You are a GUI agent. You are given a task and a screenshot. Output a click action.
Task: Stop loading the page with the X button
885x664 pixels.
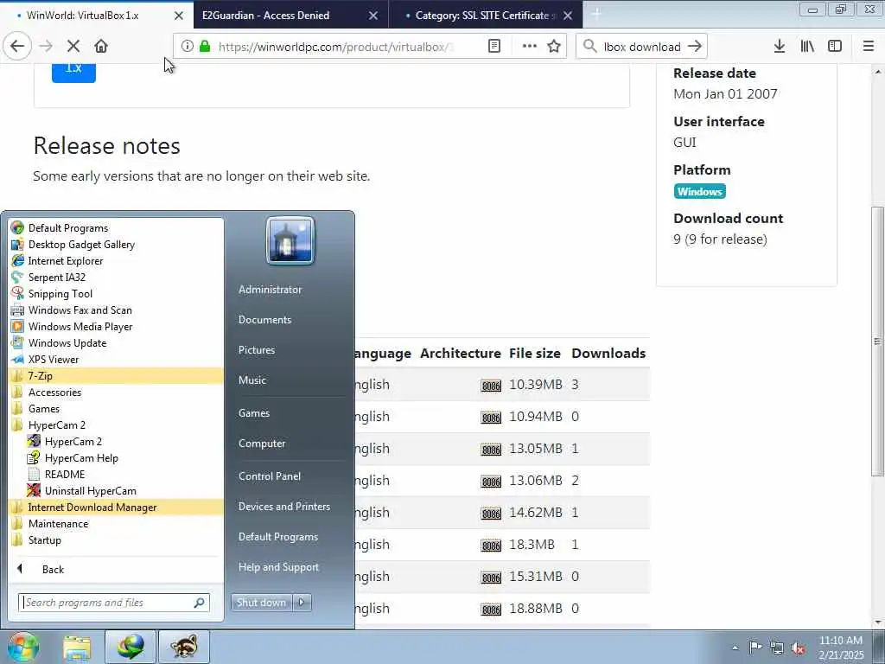(73, 47)
